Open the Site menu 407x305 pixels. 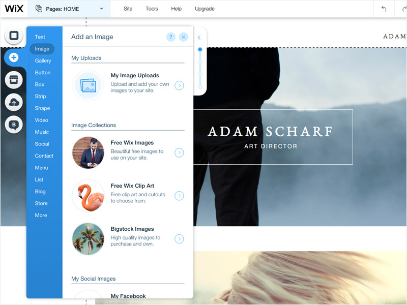pyautogui.click(x=128, y=9)
